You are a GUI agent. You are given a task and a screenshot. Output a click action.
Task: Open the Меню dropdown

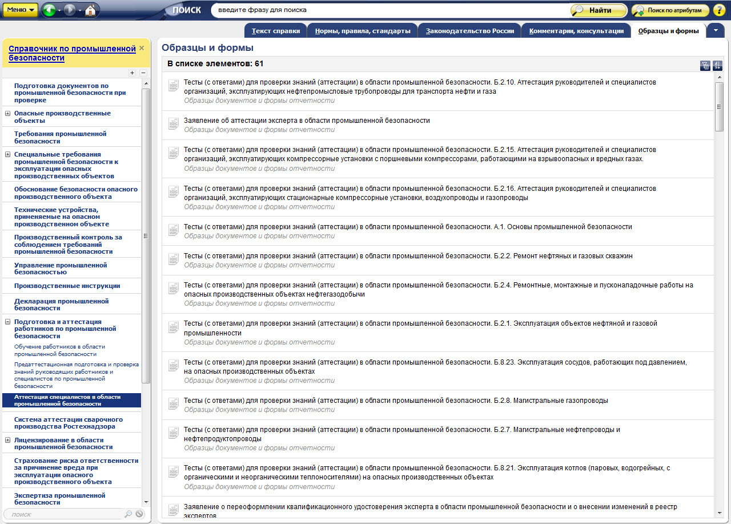22,10
